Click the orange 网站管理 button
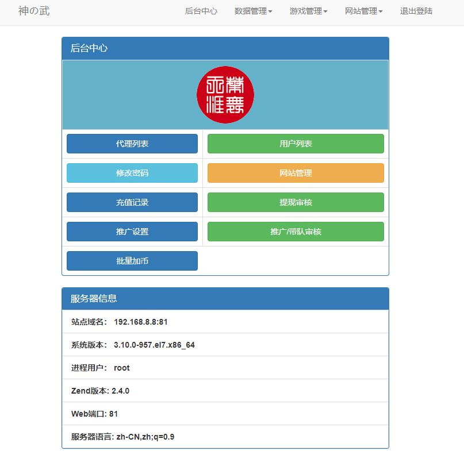This screenshot has height=462, width=464. pyautogui.click(x=296, y=173)
